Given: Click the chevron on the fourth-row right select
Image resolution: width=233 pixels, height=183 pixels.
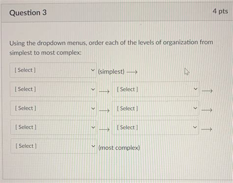Looking at the screenshot, I should pos(195,127).
